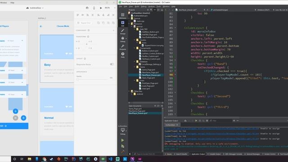
Task: Close the truthanddare output tab
Action: pyautogui.click(x=177, y=125)
